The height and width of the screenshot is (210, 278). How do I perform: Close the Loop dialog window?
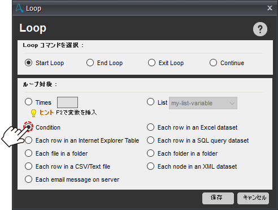(x=270, y=8)
